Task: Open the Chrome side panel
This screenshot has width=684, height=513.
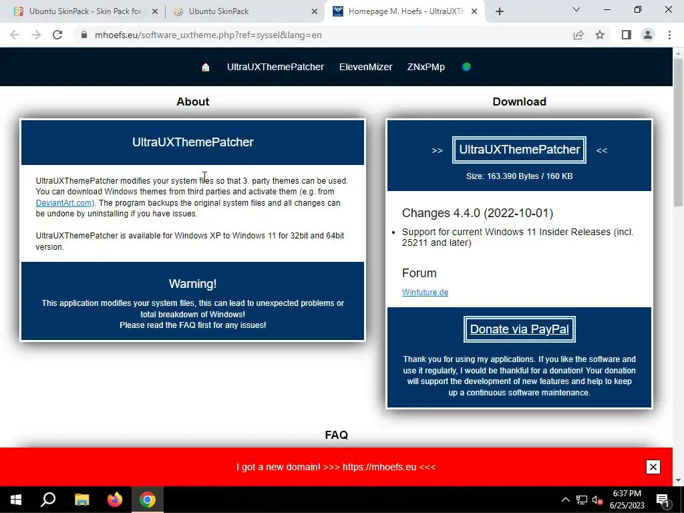Action: coord(627,35)
